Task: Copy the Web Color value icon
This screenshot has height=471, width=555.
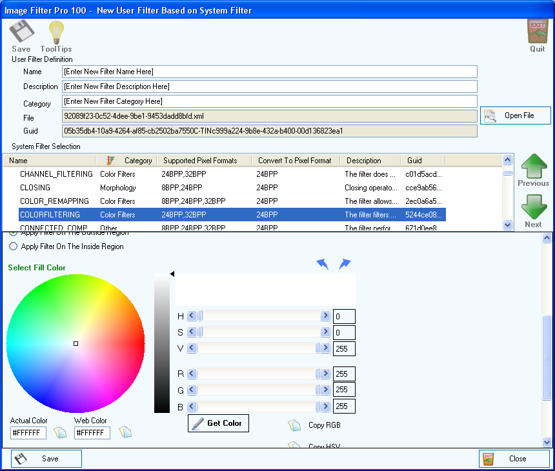Action: point(125,432)
